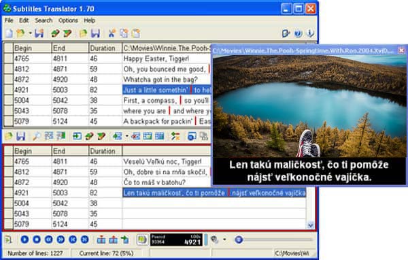Cut selection with the scissors icon
The width and height of the screenshot is (408, 260).
pyautogui.click(x=112, y=33)
